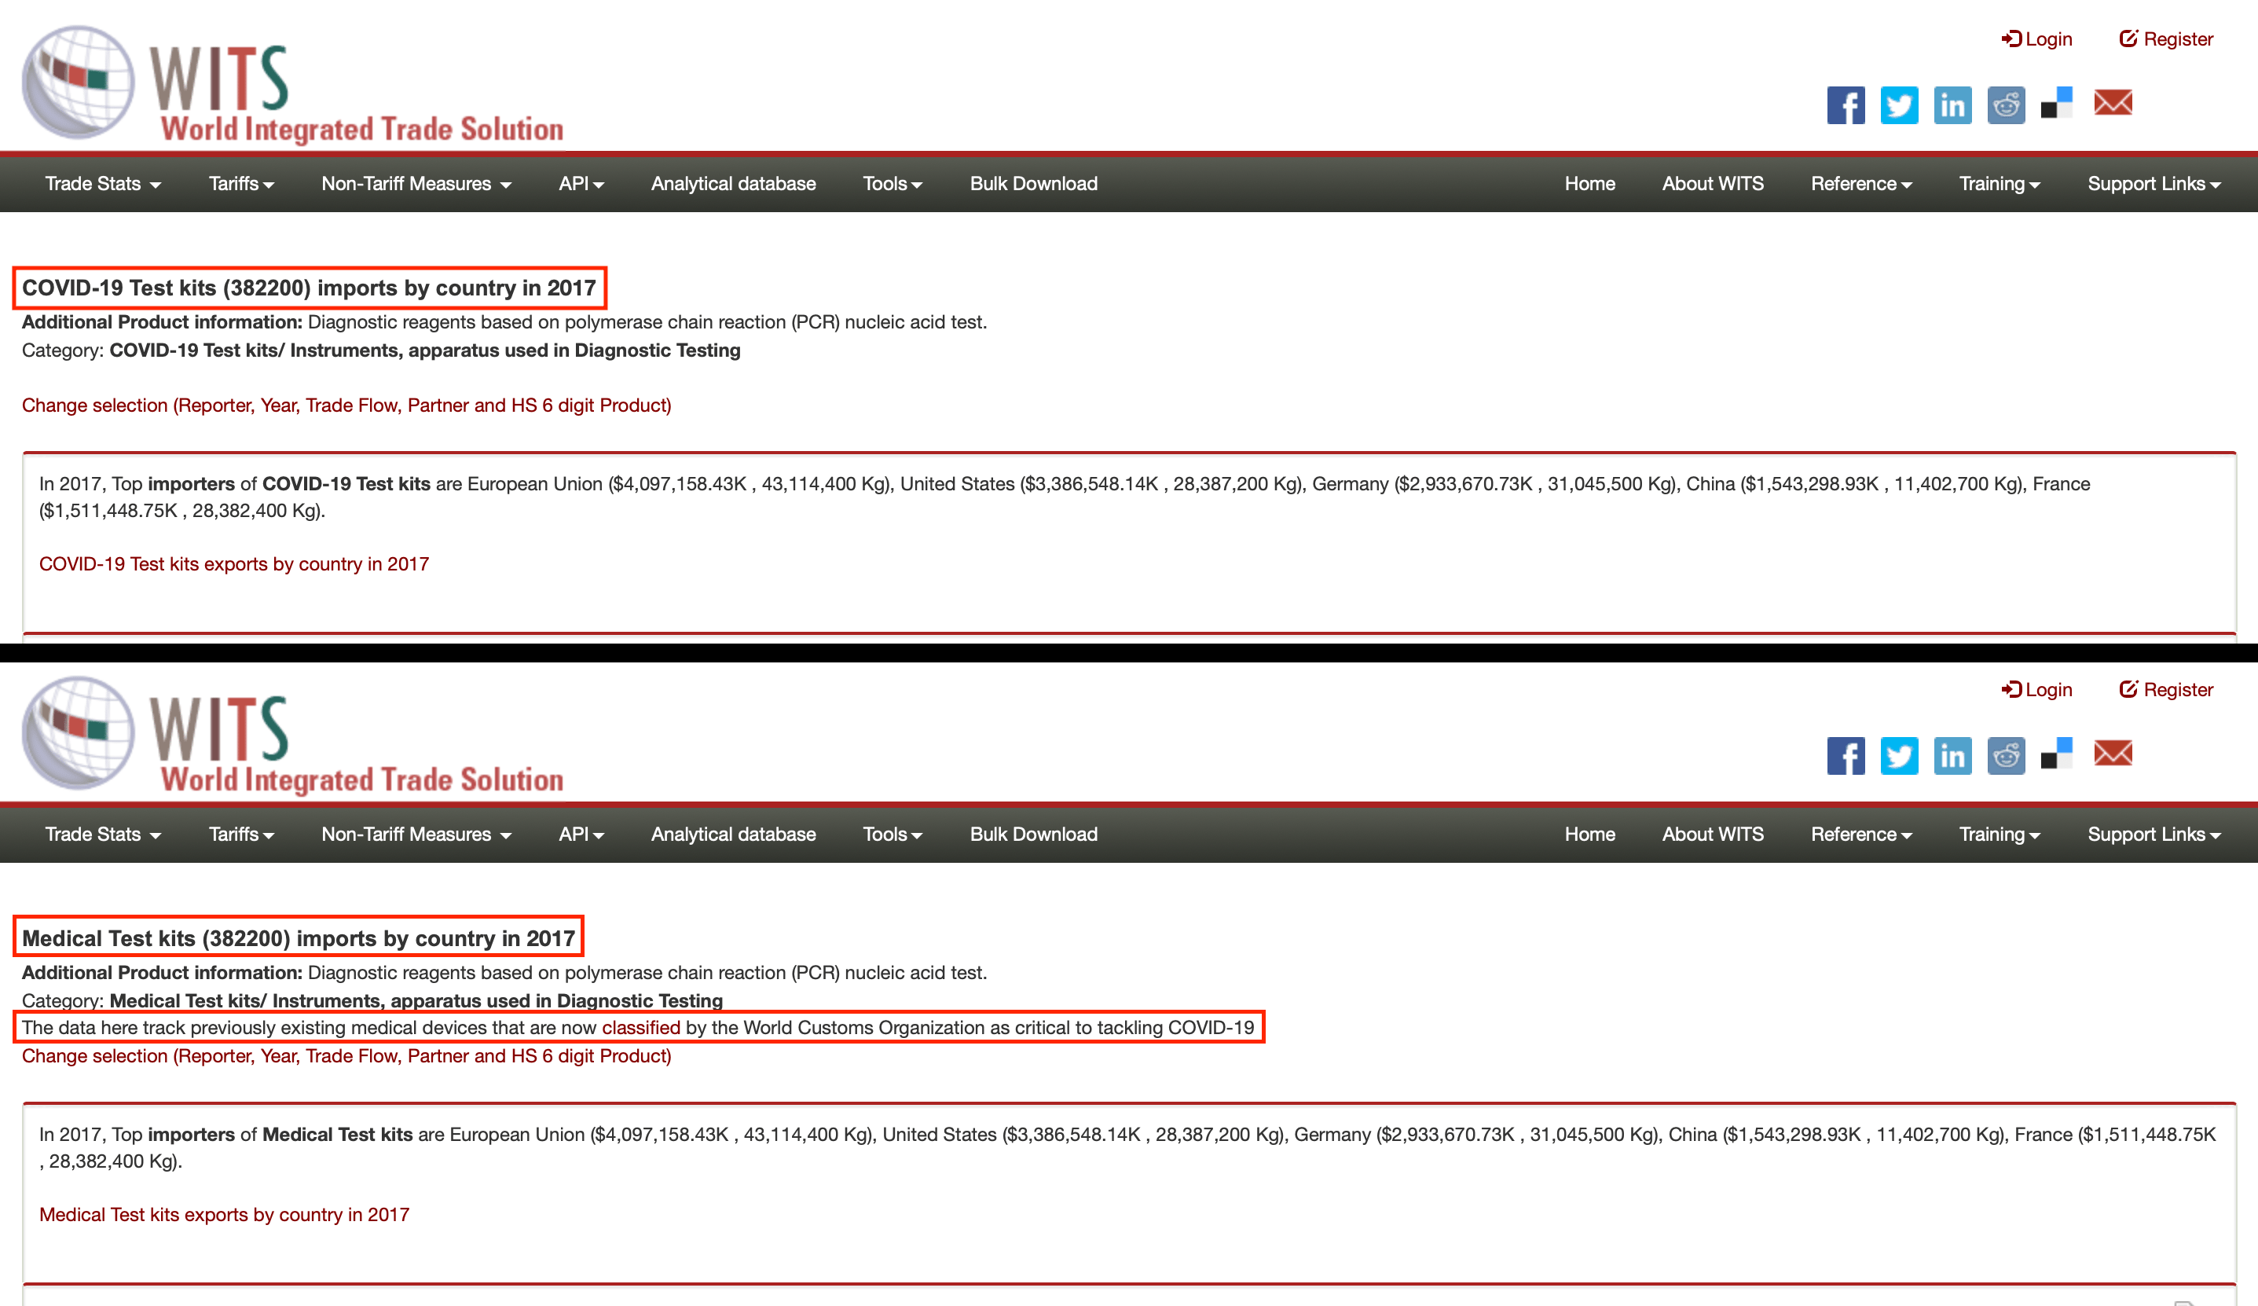Image resolution: width=2258 pixels, height=1306 pixels.
Task: Expand the Tariffs dropdown menu
Action: click(x=240, y=183)
